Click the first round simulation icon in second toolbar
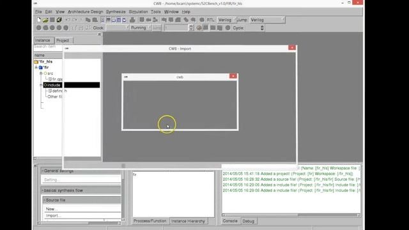409x230 pixels. click(38, 27)
